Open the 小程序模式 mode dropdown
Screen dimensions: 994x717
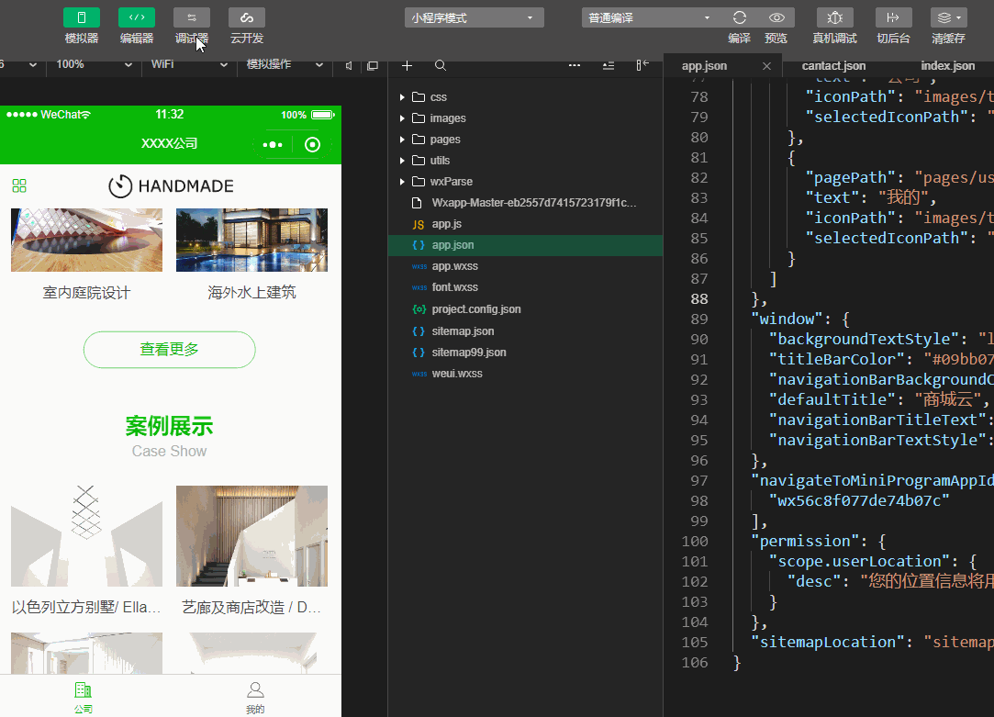[x=474, y=17]
